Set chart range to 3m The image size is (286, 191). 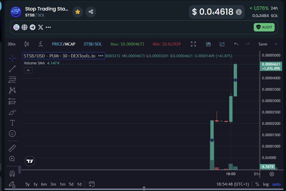(53, 184)
